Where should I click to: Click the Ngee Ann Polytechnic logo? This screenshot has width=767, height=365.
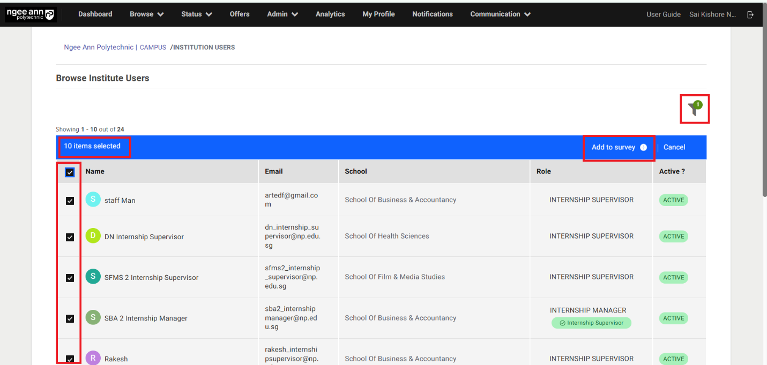pyautogui.click(x=30, y=14)
